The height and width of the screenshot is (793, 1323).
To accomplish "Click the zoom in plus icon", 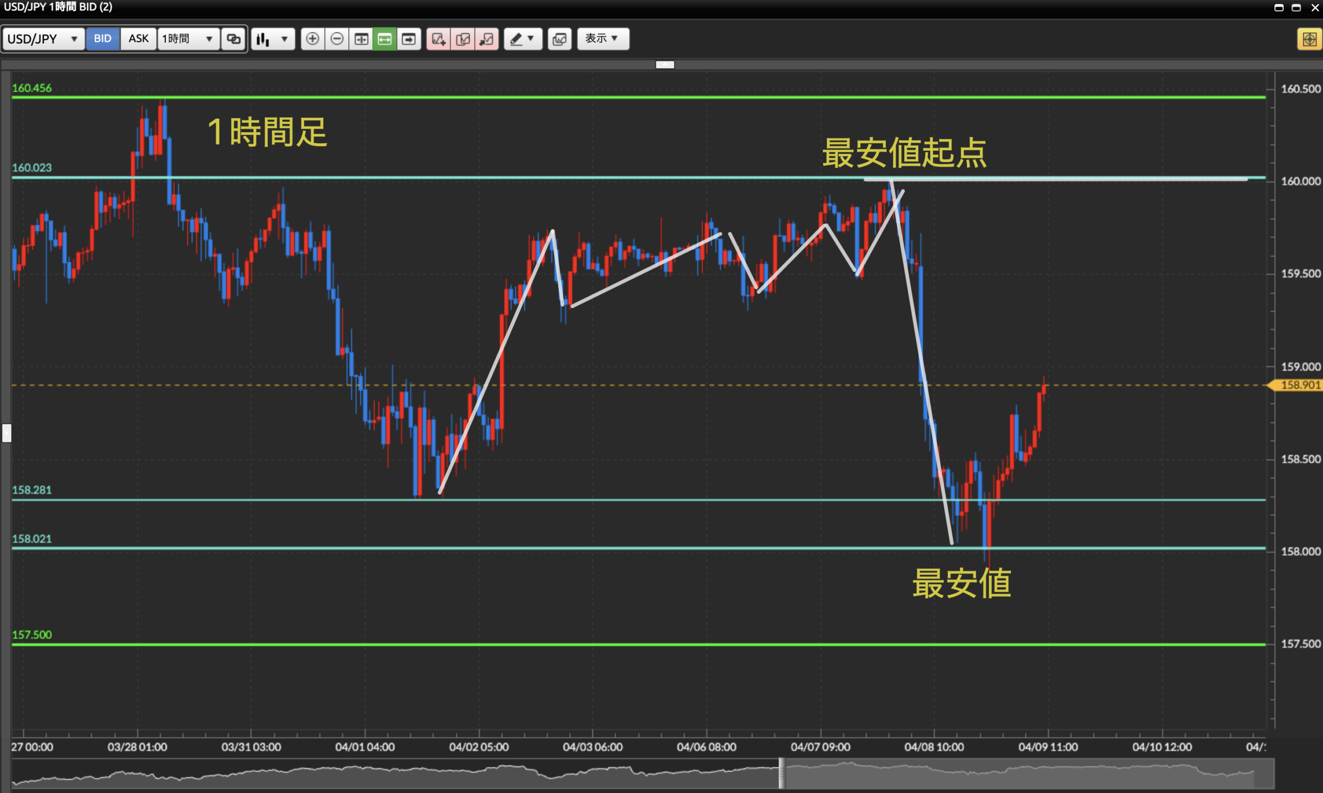I will 313,39.
